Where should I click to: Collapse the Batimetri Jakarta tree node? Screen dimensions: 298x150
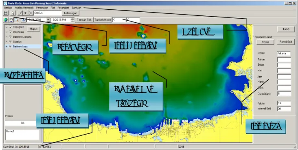pyautogui.click(x=7, y=37)
